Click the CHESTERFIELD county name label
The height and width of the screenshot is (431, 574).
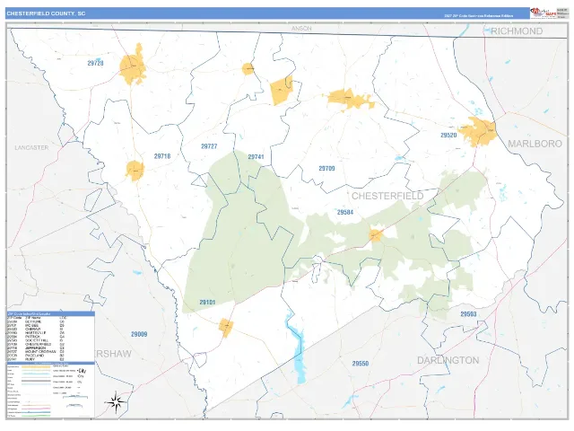[x=387, y=196]
